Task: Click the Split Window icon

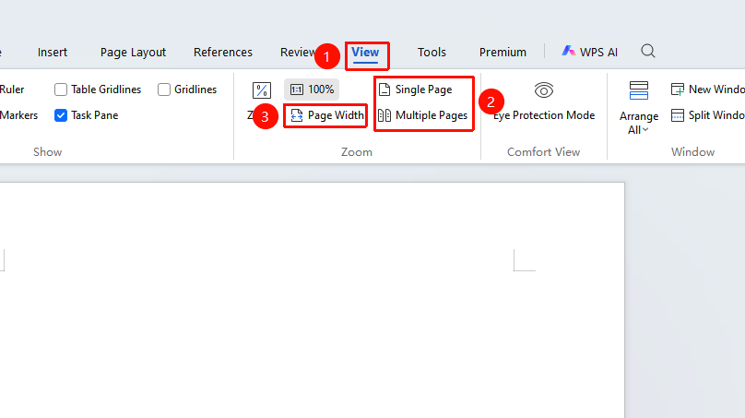Action: (678, 115)
